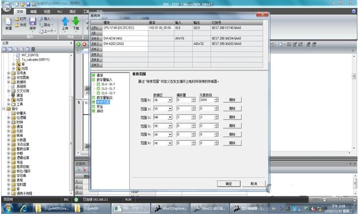358x214 pixels.
Task: Click the Range 0 element count field
Action: [x=206, y=100]
